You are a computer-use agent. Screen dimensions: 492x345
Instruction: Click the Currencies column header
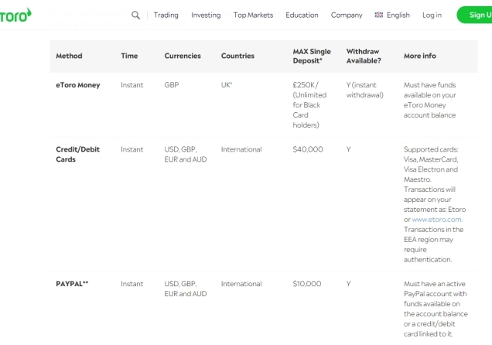183,56
